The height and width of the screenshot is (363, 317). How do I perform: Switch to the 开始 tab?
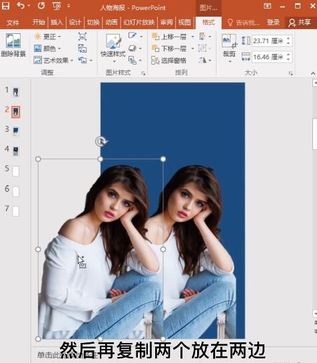[x=39, y=23]
